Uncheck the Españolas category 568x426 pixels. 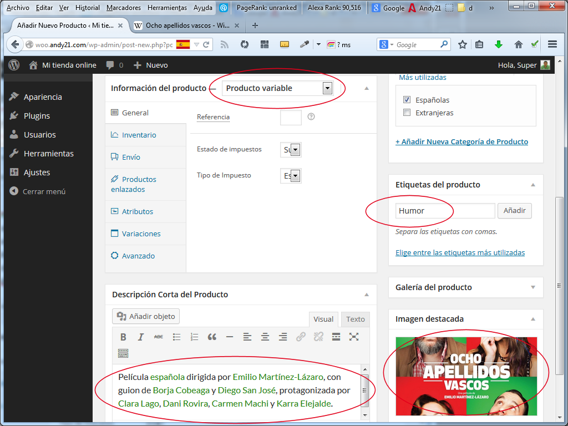point(407,100)
